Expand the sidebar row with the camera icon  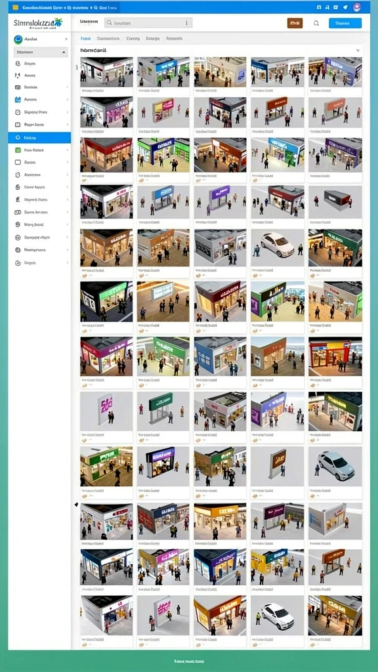point(68,87)
